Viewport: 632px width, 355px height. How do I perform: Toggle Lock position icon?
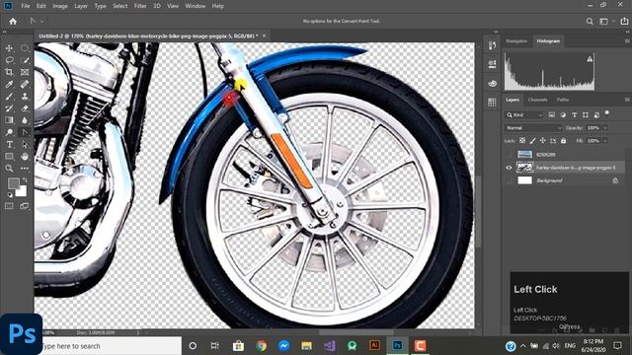click(543, 140)
